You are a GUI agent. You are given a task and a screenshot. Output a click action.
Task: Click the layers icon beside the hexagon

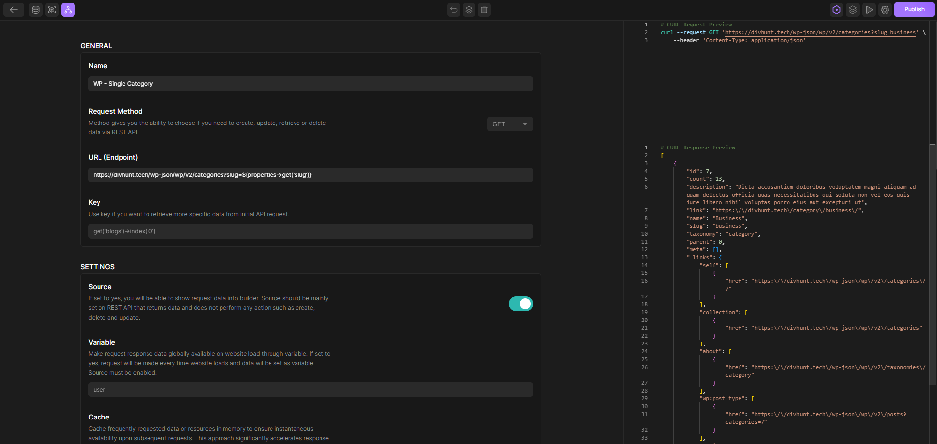click(x=853, y=10)
